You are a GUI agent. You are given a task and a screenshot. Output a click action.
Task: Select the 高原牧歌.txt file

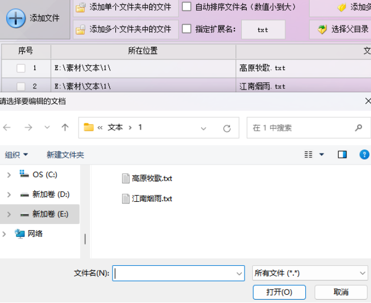pyautogui.click(x=152, y=178)
